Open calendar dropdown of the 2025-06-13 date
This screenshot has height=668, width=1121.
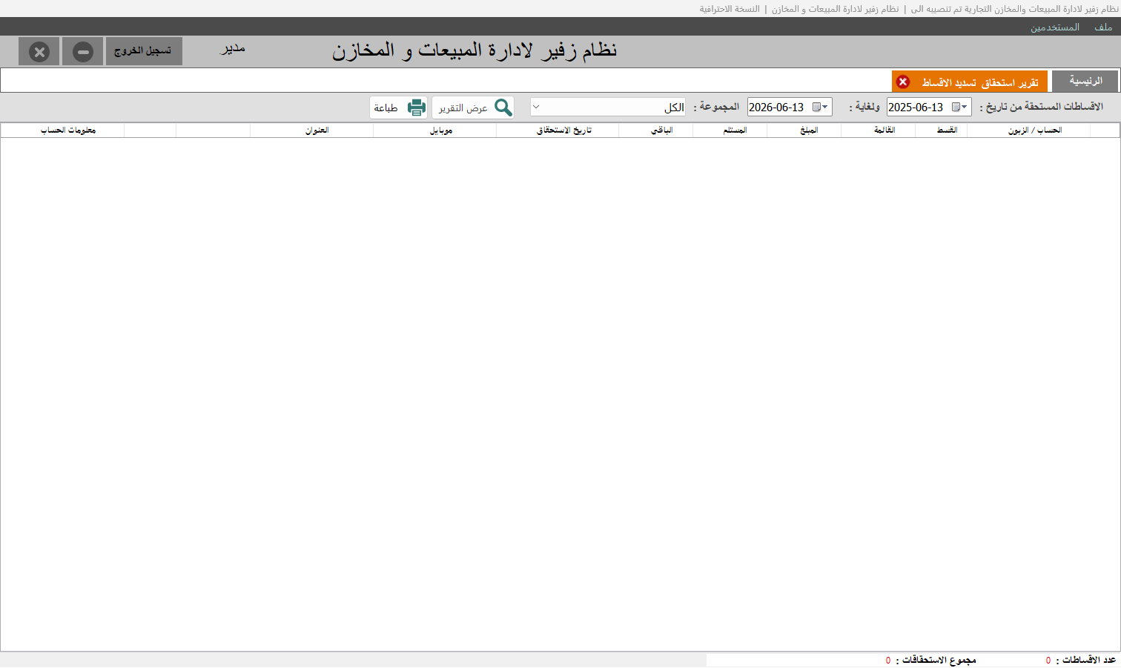[x=961, y=108]
